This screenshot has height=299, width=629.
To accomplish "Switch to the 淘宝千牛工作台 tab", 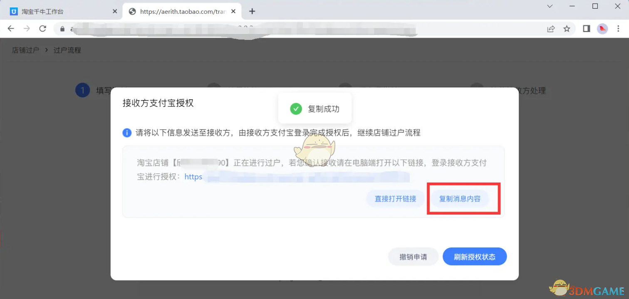I will tap(63, 12).
